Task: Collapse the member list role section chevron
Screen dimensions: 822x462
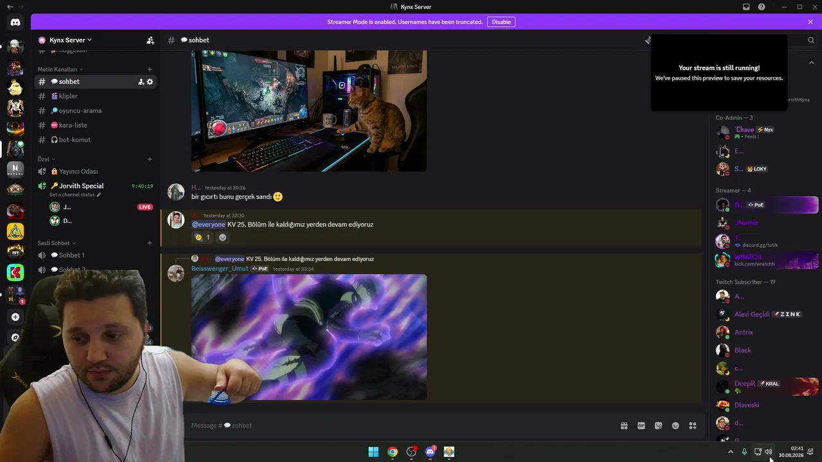Action: [812, 63]
